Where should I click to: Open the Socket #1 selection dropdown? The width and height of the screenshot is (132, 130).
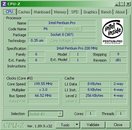(46, 114)
